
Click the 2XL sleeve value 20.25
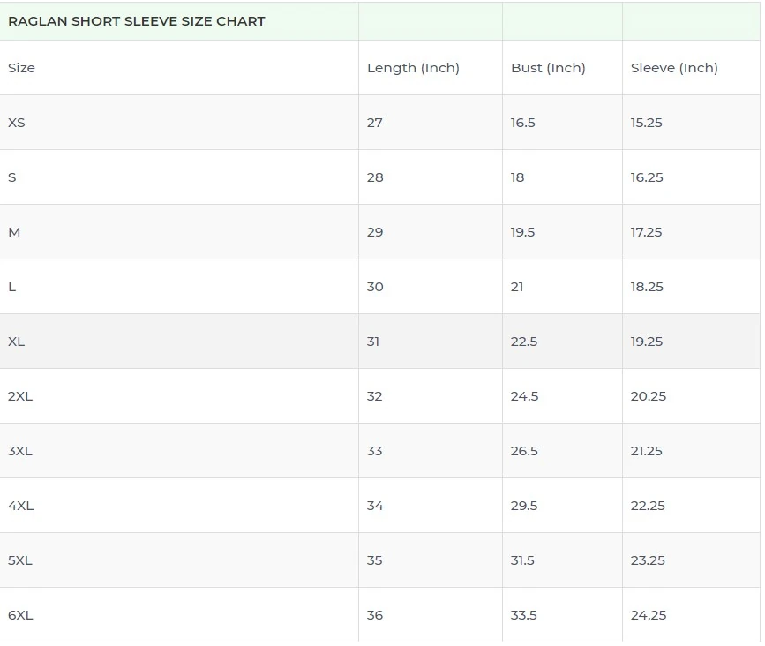click(x=649, y=396)
